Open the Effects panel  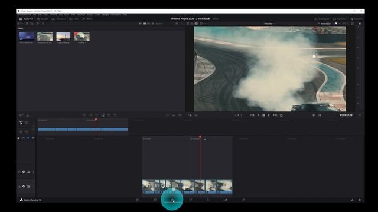click(87, 19)
